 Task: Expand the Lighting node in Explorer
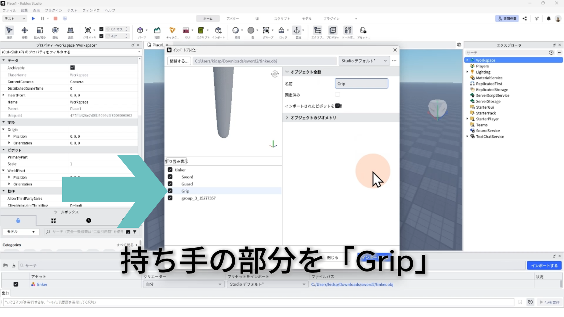pos(467,72)
